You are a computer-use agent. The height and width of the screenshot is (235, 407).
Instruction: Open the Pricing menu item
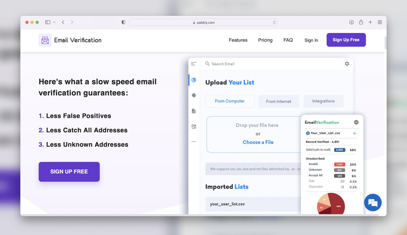[x=265, y=40]
